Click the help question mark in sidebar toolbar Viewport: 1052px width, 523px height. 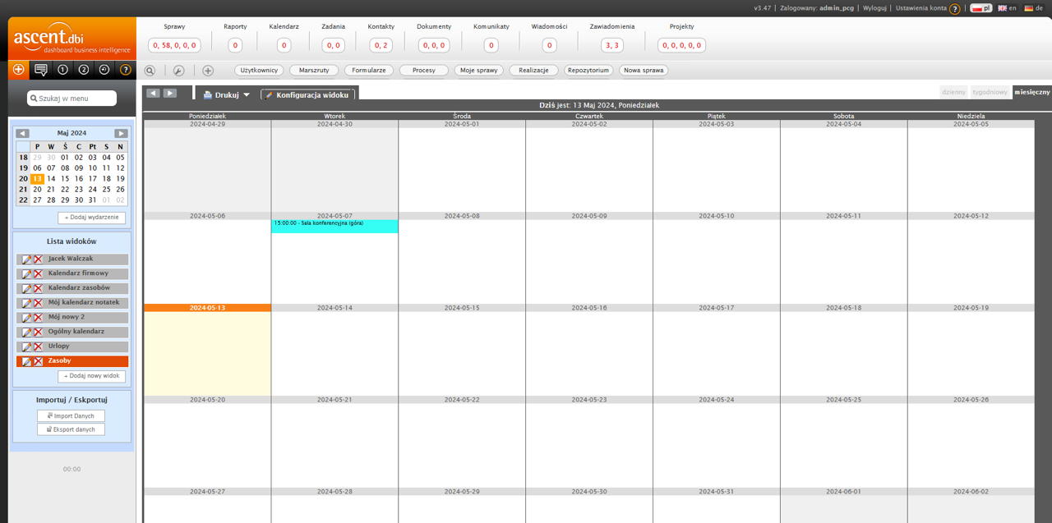[x=125, y=70]
